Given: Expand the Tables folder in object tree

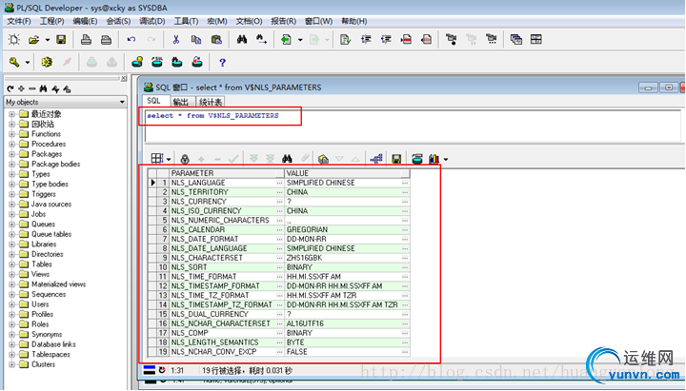Looking at the screenshot, I should [x=11, y=264].
